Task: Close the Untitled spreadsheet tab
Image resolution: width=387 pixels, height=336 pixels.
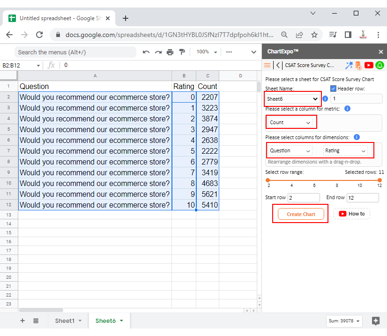Action: click(x=108, y=18)
